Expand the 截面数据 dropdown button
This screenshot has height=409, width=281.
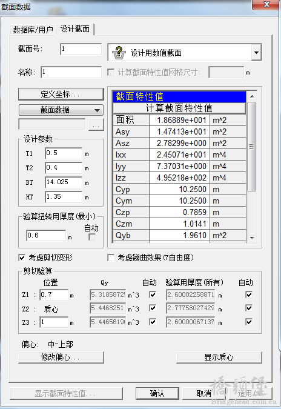coord(61,110)
